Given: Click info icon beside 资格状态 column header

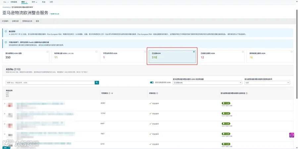Looking at the screenshot, I should click(x=157, y=93).
